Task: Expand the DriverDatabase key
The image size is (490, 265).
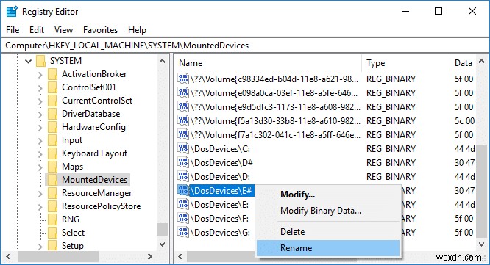Action: [x=40, y=115]
